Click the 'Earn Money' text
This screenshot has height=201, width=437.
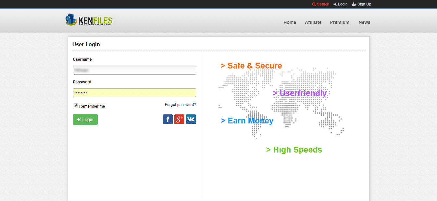pyautogui.click(x=247, y=121)
